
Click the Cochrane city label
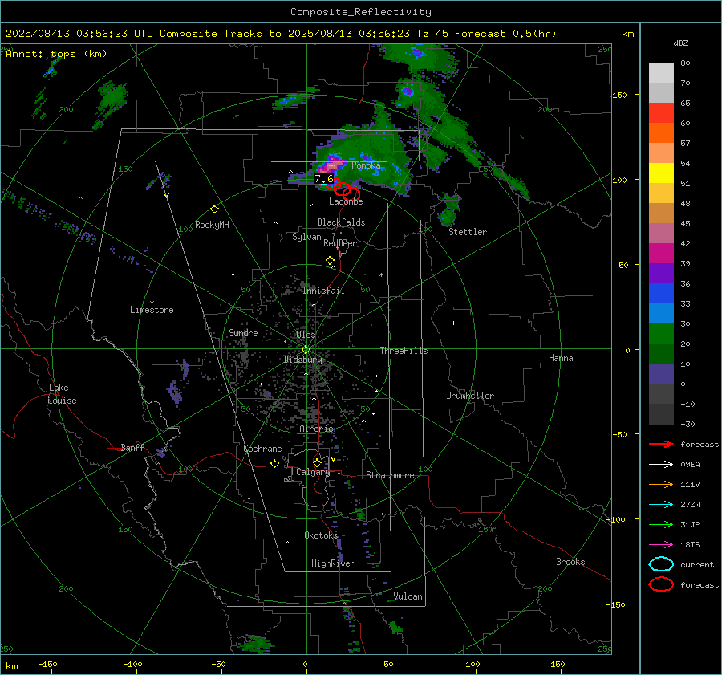[x=262, y=449]
